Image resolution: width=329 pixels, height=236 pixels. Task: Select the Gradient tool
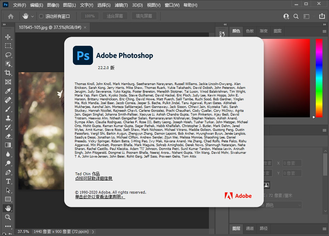pos(8,145)
